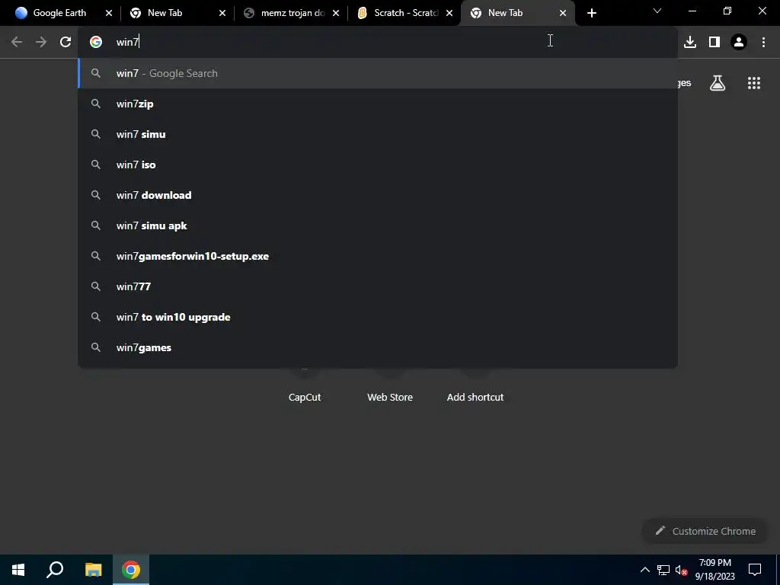Toggle the side panel icon
This screenshot has width=780, height=585.
pos(714,43)
